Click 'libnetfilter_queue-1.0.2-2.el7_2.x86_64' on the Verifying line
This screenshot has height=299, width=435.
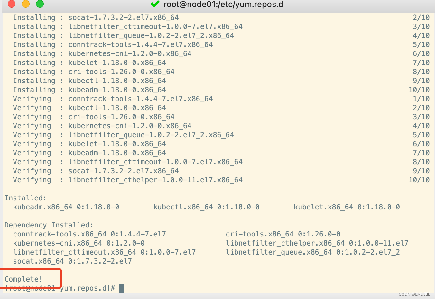tap(151, 135)
